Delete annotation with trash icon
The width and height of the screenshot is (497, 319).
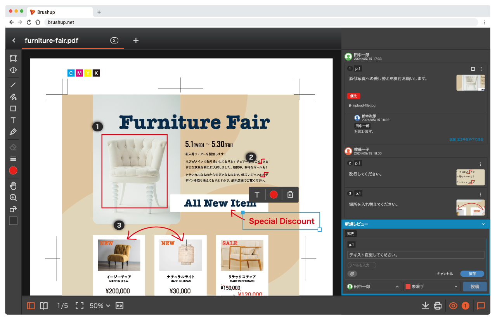290,195
